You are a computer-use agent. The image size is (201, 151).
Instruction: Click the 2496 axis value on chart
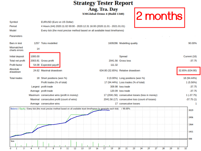191,117
